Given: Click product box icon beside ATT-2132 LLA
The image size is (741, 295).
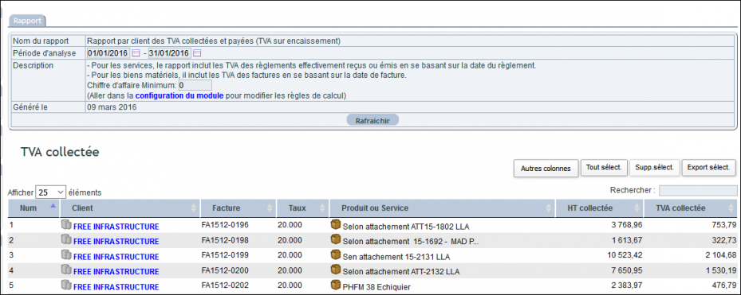Looking at the screenshot, I should pyautogui.click(x=336, y=270).
